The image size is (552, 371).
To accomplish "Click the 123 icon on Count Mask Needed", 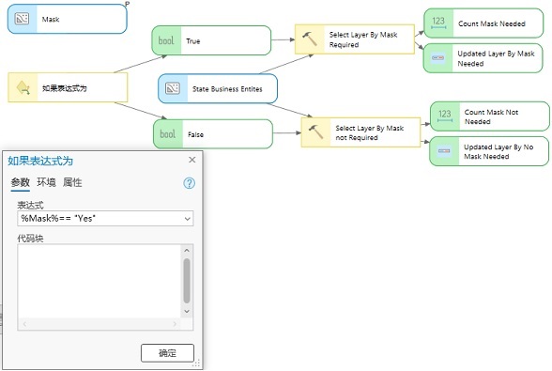I will click(x=438, y=23).
